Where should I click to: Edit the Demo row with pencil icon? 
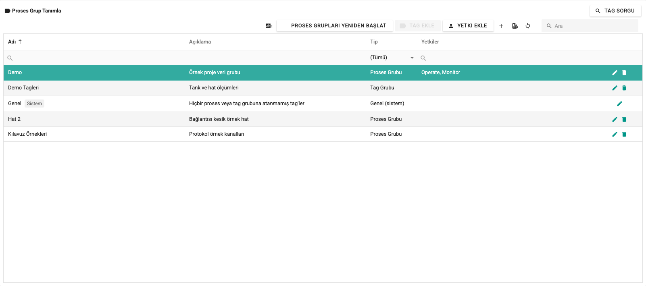(x=615, y=73)
